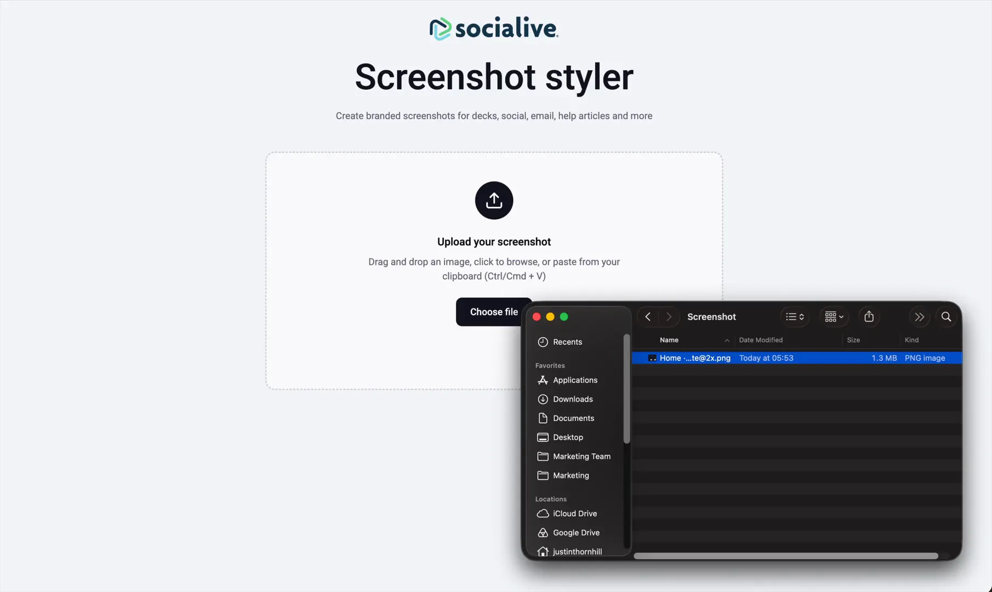Sort by the Size column header
The height and width of the screenshot is (592, 992).
point(853,340)
